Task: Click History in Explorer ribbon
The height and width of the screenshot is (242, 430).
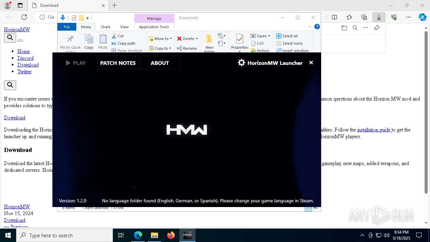Action: (260, 51)
